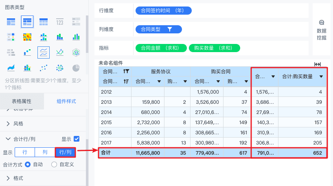The height and width of the screenshot is (186, 333).
Task: Select the bubble cluster chart type
Action: point(60,68)
